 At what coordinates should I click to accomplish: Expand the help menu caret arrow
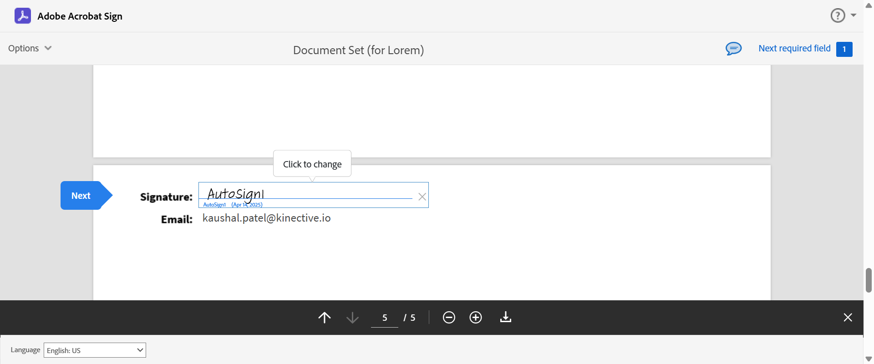[854, 15]
